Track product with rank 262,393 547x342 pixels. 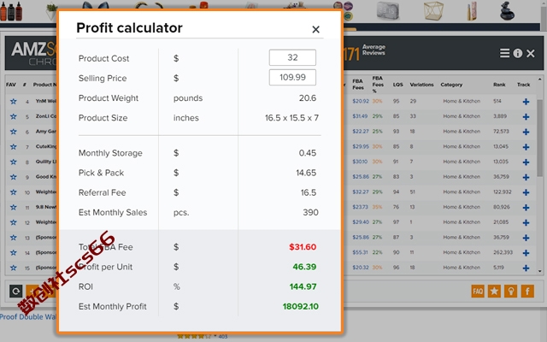point(526,253)
